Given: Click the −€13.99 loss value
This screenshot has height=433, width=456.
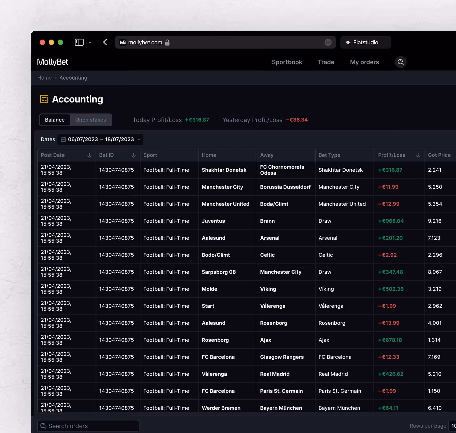Looking at the screenshot, I should point(389,323).
